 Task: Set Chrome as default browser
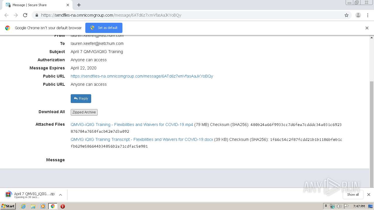[104, 28]
